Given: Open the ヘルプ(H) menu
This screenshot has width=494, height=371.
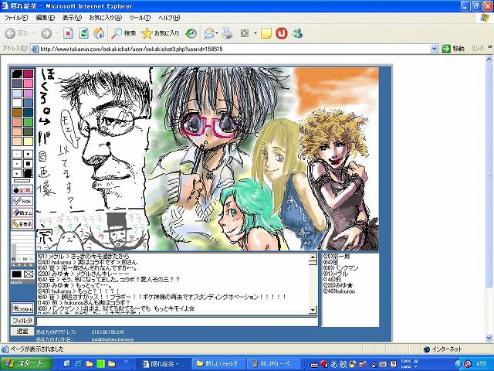Looking at the screenshot, I should [x=169, y=18].
